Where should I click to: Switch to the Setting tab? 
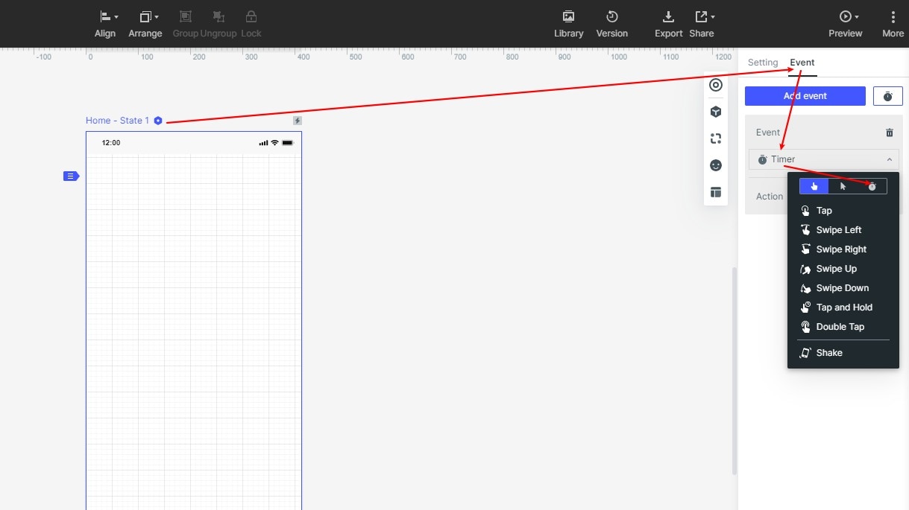763,63
